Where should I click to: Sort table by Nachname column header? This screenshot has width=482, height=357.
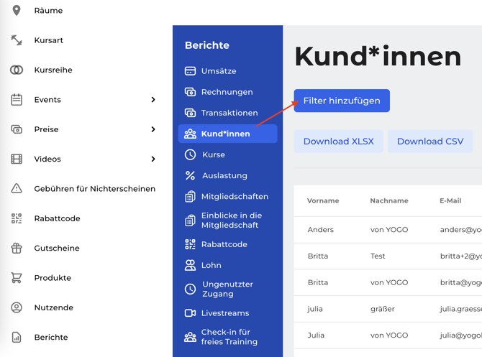(388, 201)
